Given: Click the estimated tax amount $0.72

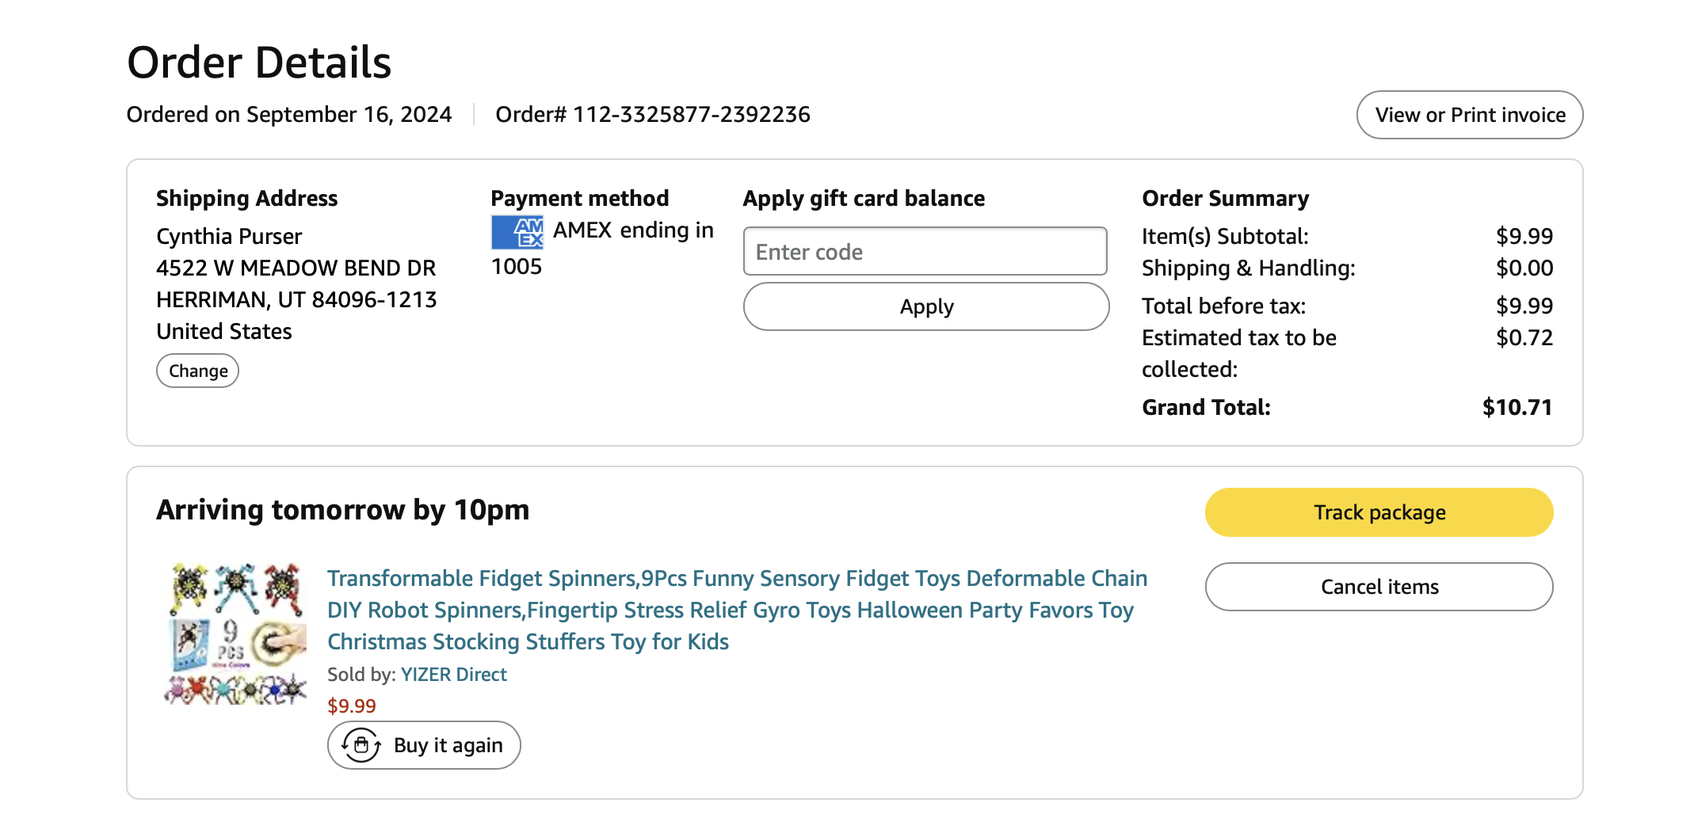Looking at the screenshot, I should click(x=1524, y=337).
